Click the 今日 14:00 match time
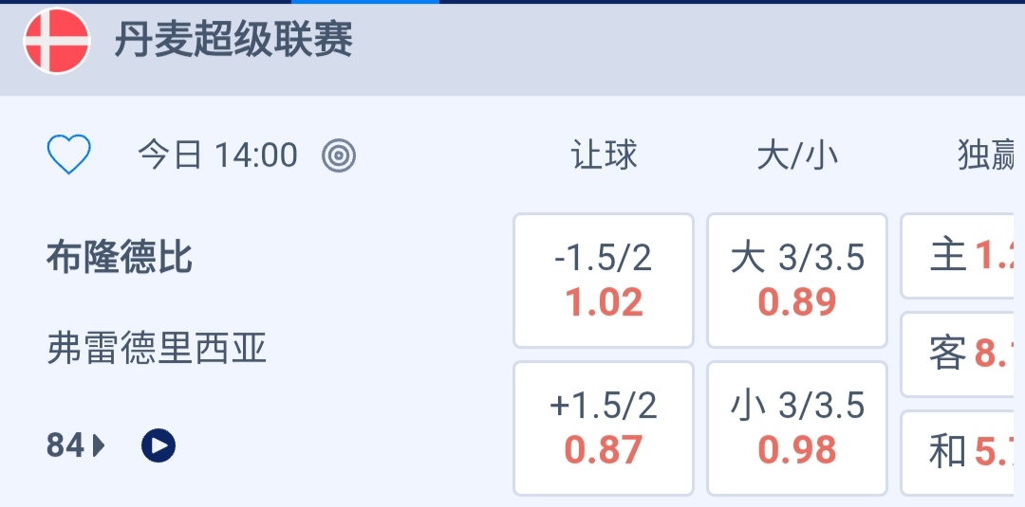 (218, 154)
